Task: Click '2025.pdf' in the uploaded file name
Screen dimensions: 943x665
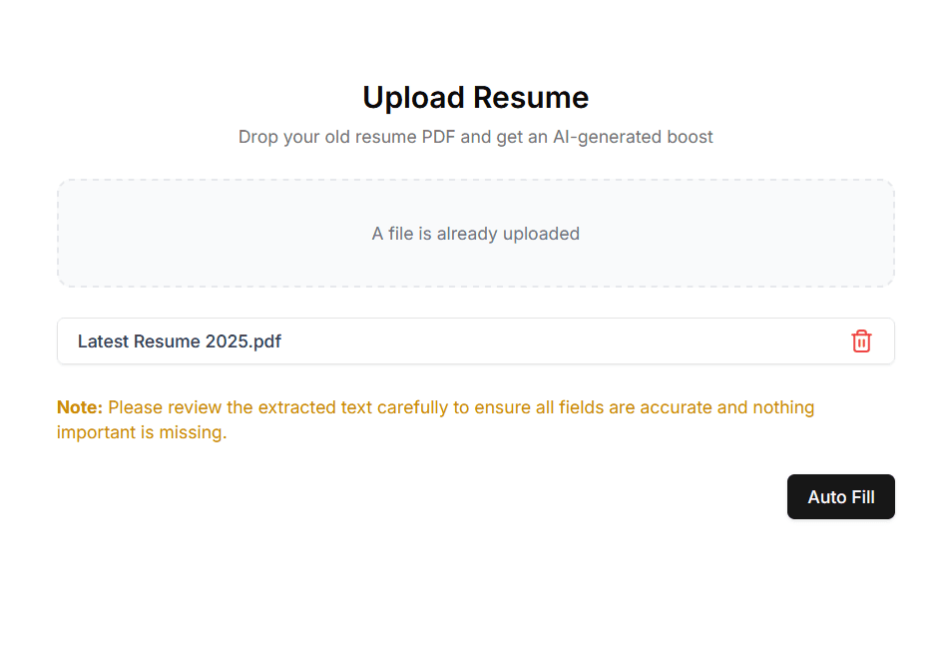Action: 243,341
